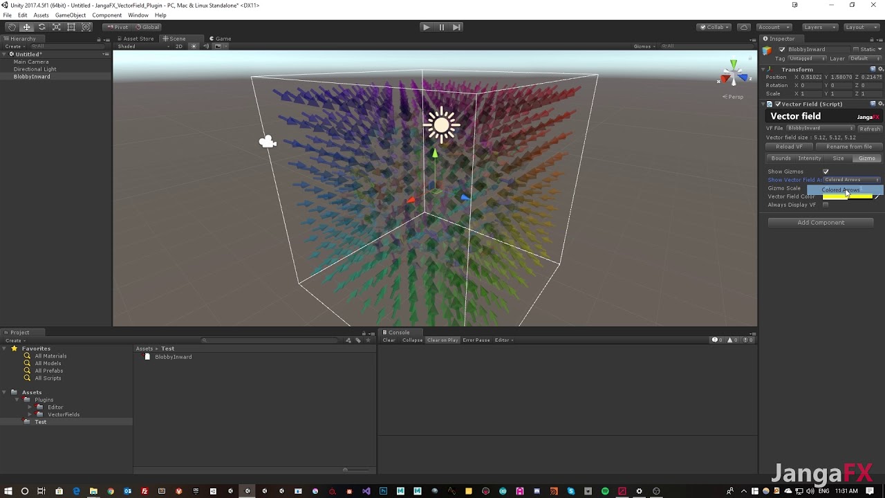Open the Gizmos dropdown in scene view
Screen dimensions: 885x498
[644, 46]
